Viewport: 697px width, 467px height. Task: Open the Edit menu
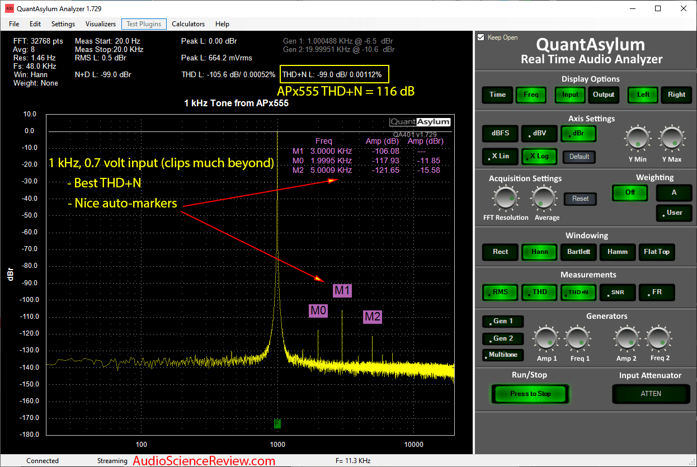click(x=35, y=24)
